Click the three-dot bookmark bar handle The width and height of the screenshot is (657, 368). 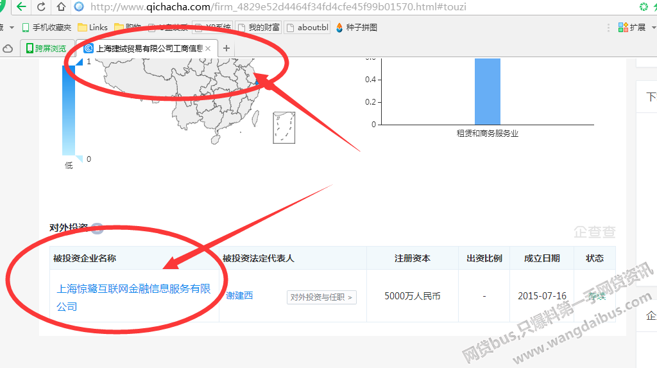(x=608, y=28)
